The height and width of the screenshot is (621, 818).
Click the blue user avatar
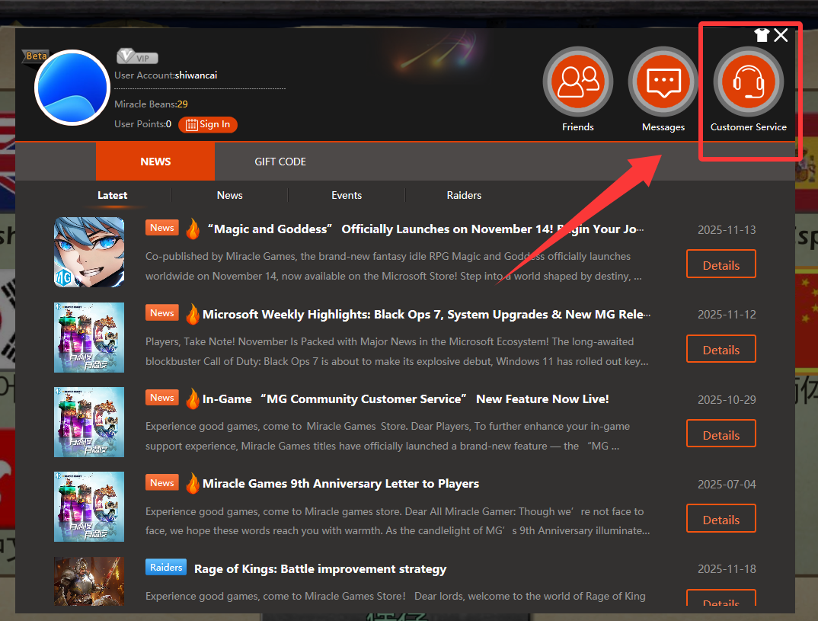72,88
